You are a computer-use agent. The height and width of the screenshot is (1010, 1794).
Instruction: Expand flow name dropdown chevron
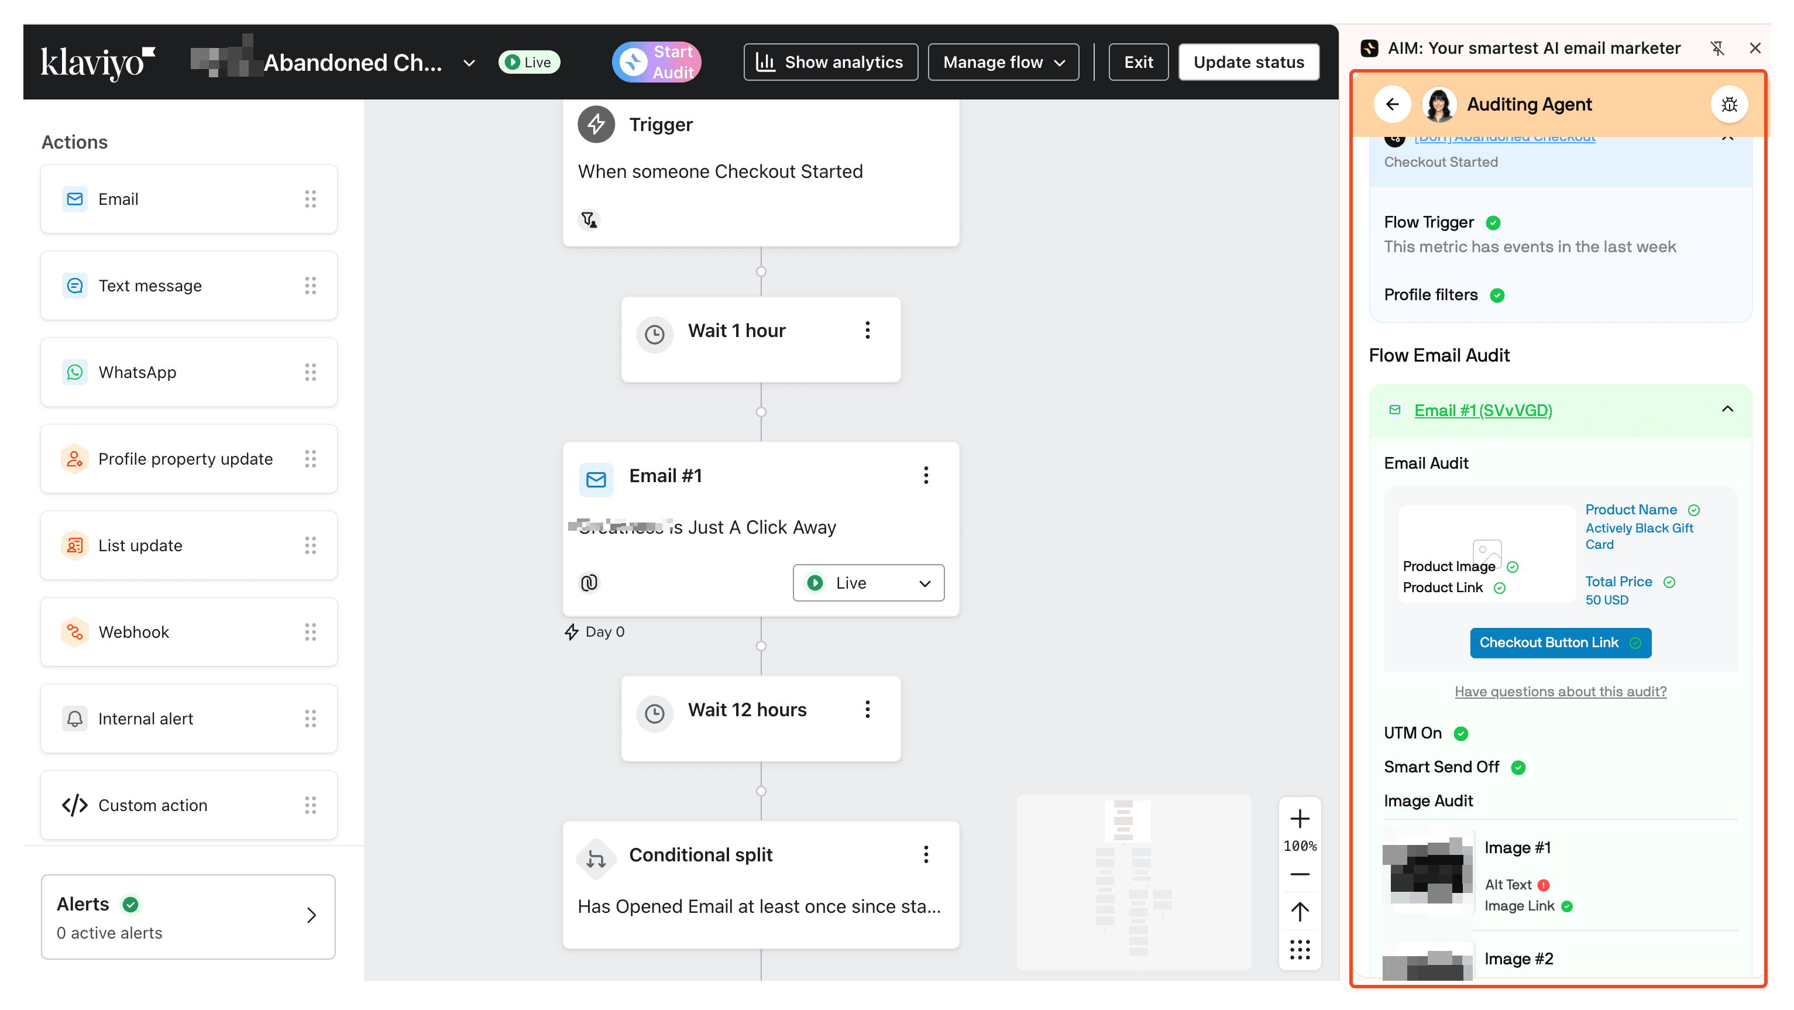pyautogui.click(x=469, y=63)
